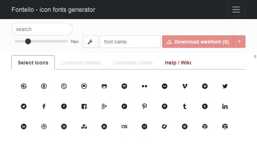Pick the non-circled LinkedIn in icon

[225, 107]
